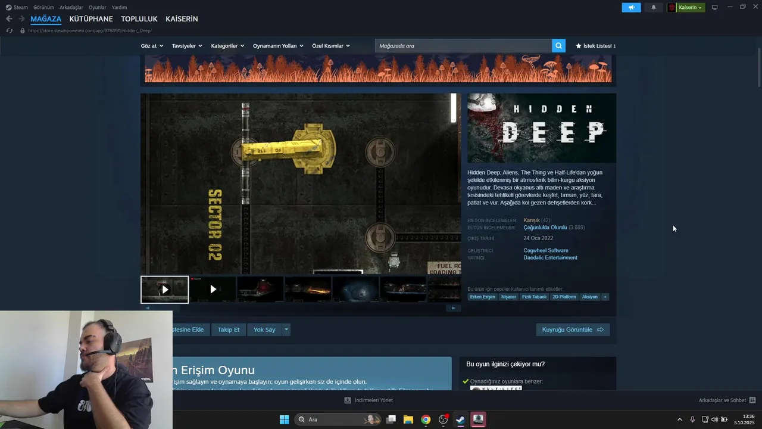762x429 pixels.
Task: Type in the Mağazada ara search field
Action: tap(463, 45)
